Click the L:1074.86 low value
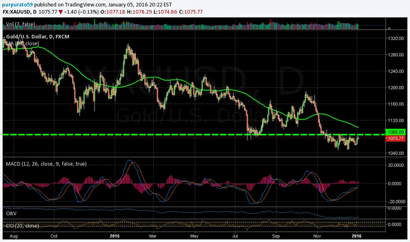410x242 pixels. (x=165, y=12)
